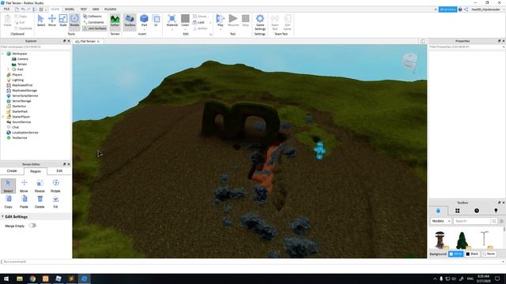Click the Toolbox search magnifier button
Viewport: 506px width, 284px height.
(x=494, y=221)
